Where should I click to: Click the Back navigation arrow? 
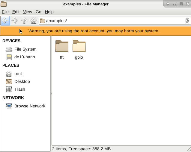[x=5, y=21]
